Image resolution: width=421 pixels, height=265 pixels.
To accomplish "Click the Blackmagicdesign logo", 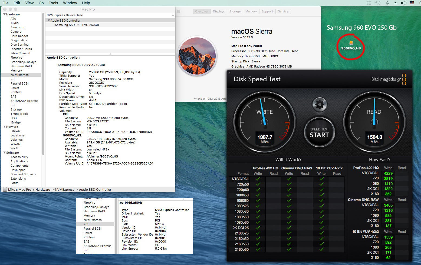I will coord(389,79).
